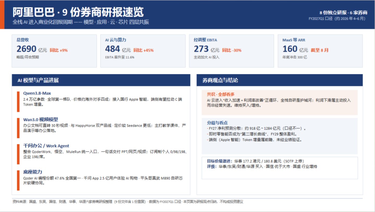
Task: Click the title 阿里巴巴 · 9 份券商研报速览
Action: pos(78,12)
